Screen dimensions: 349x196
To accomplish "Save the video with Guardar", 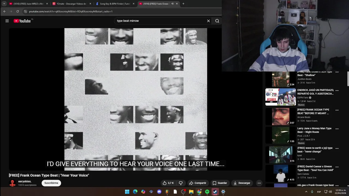I will [x=220, y=183].
